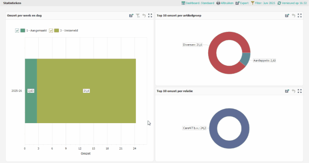Screen dimensions: 309x163
Task: Export the Top 10 omzet per relatie chart
Action: point(287,91)
